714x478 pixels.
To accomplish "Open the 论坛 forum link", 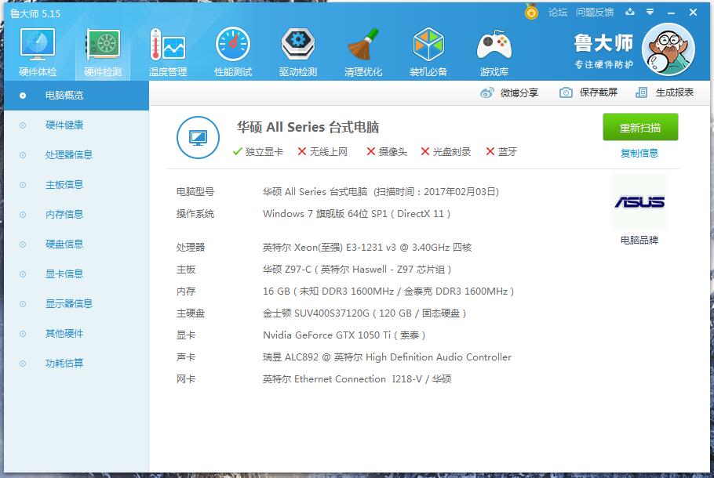I will [x=558, y=13].
